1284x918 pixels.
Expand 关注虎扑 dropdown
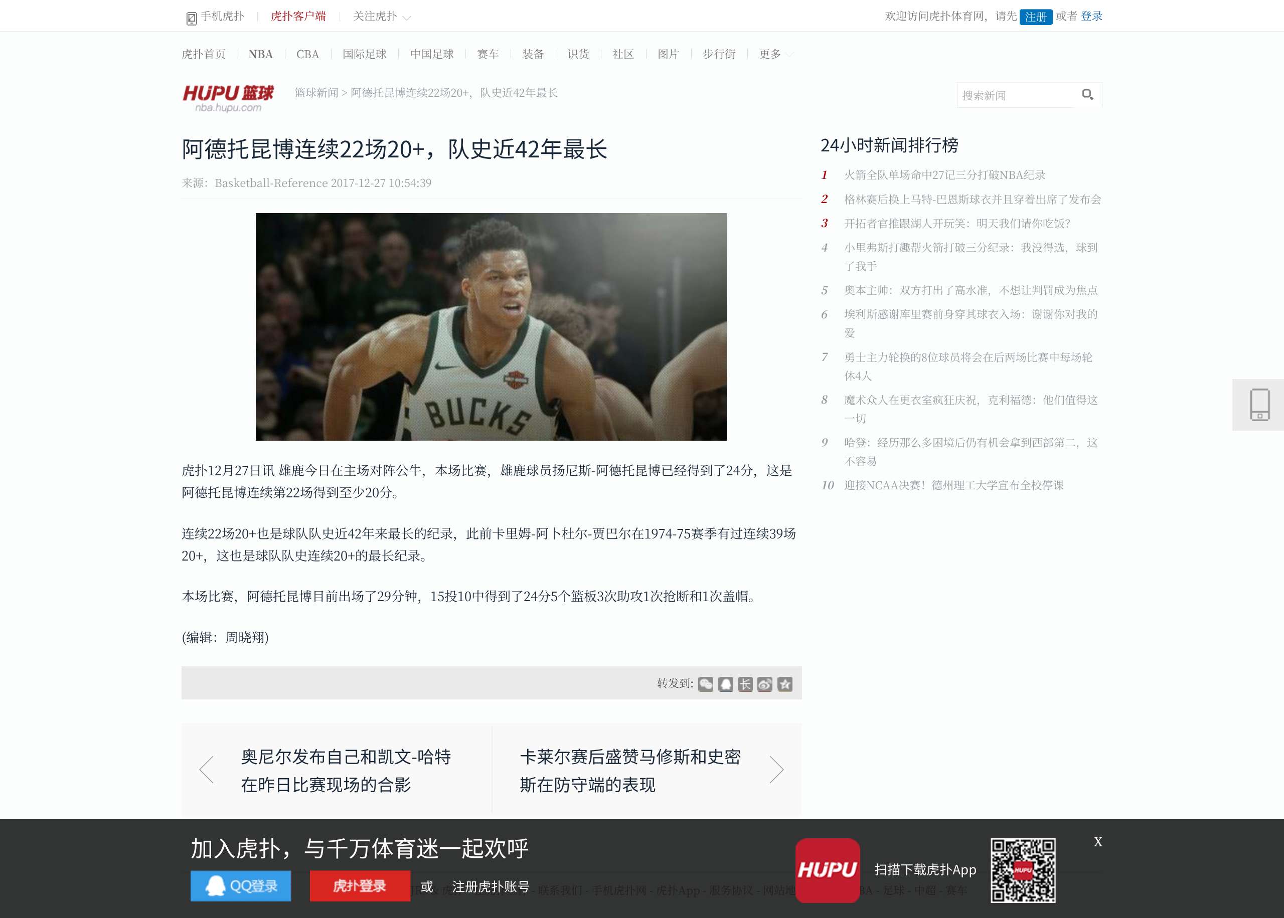[x=381, y=17]
